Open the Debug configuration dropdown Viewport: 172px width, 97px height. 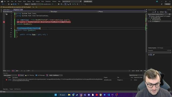[27, 4]
